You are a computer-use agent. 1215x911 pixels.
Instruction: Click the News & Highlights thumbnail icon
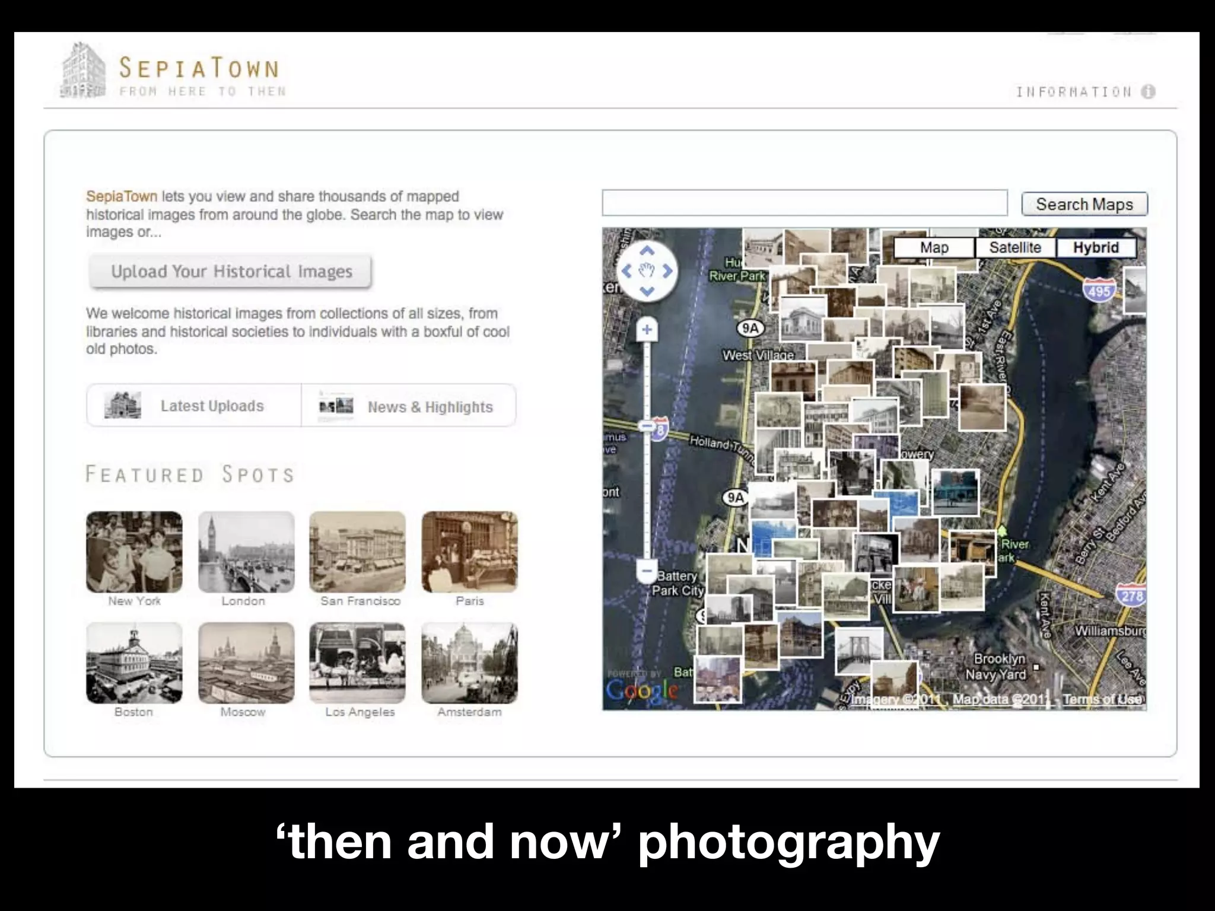point(336,406)
